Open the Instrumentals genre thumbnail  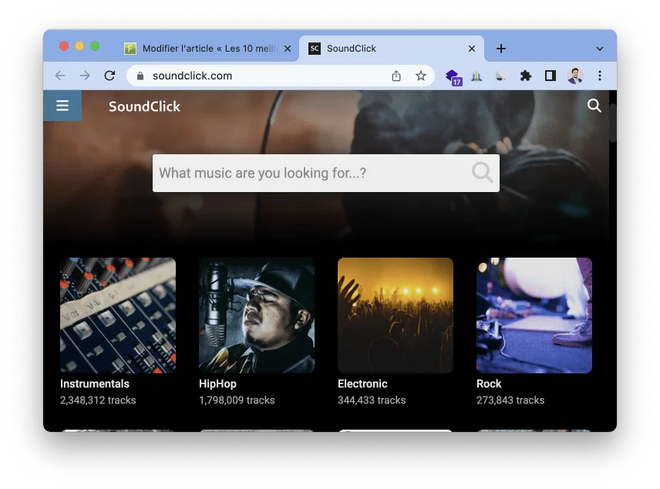click(118, 315)
